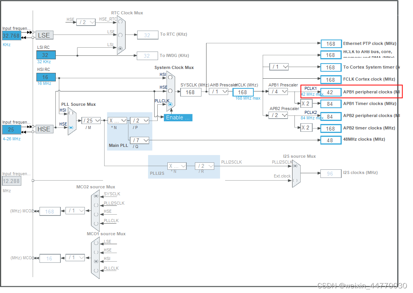Click the To IWDG (KHz) 32 field

pyautogui.click(x=148, y=55)
